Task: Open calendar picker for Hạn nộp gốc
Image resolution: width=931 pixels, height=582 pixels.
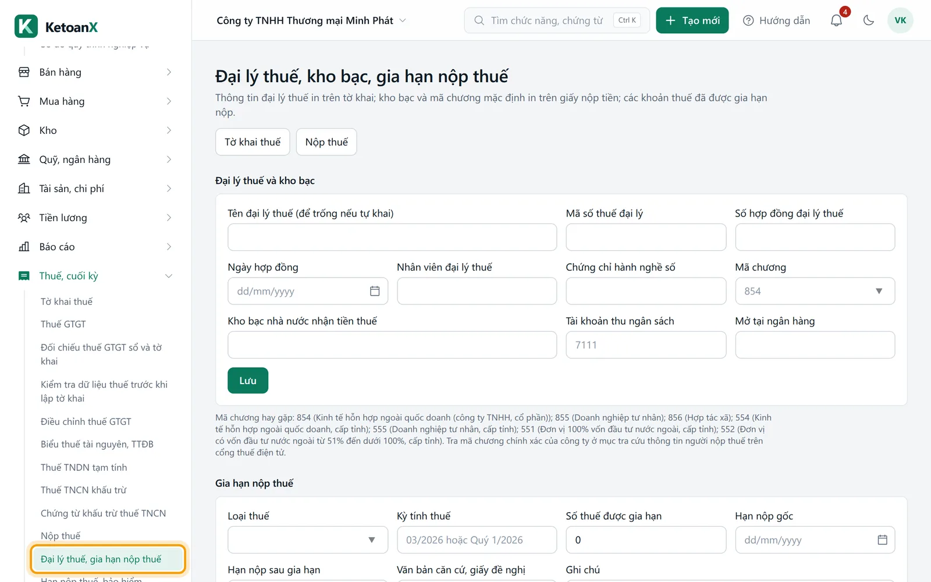Action: click(x=882, y=540)
